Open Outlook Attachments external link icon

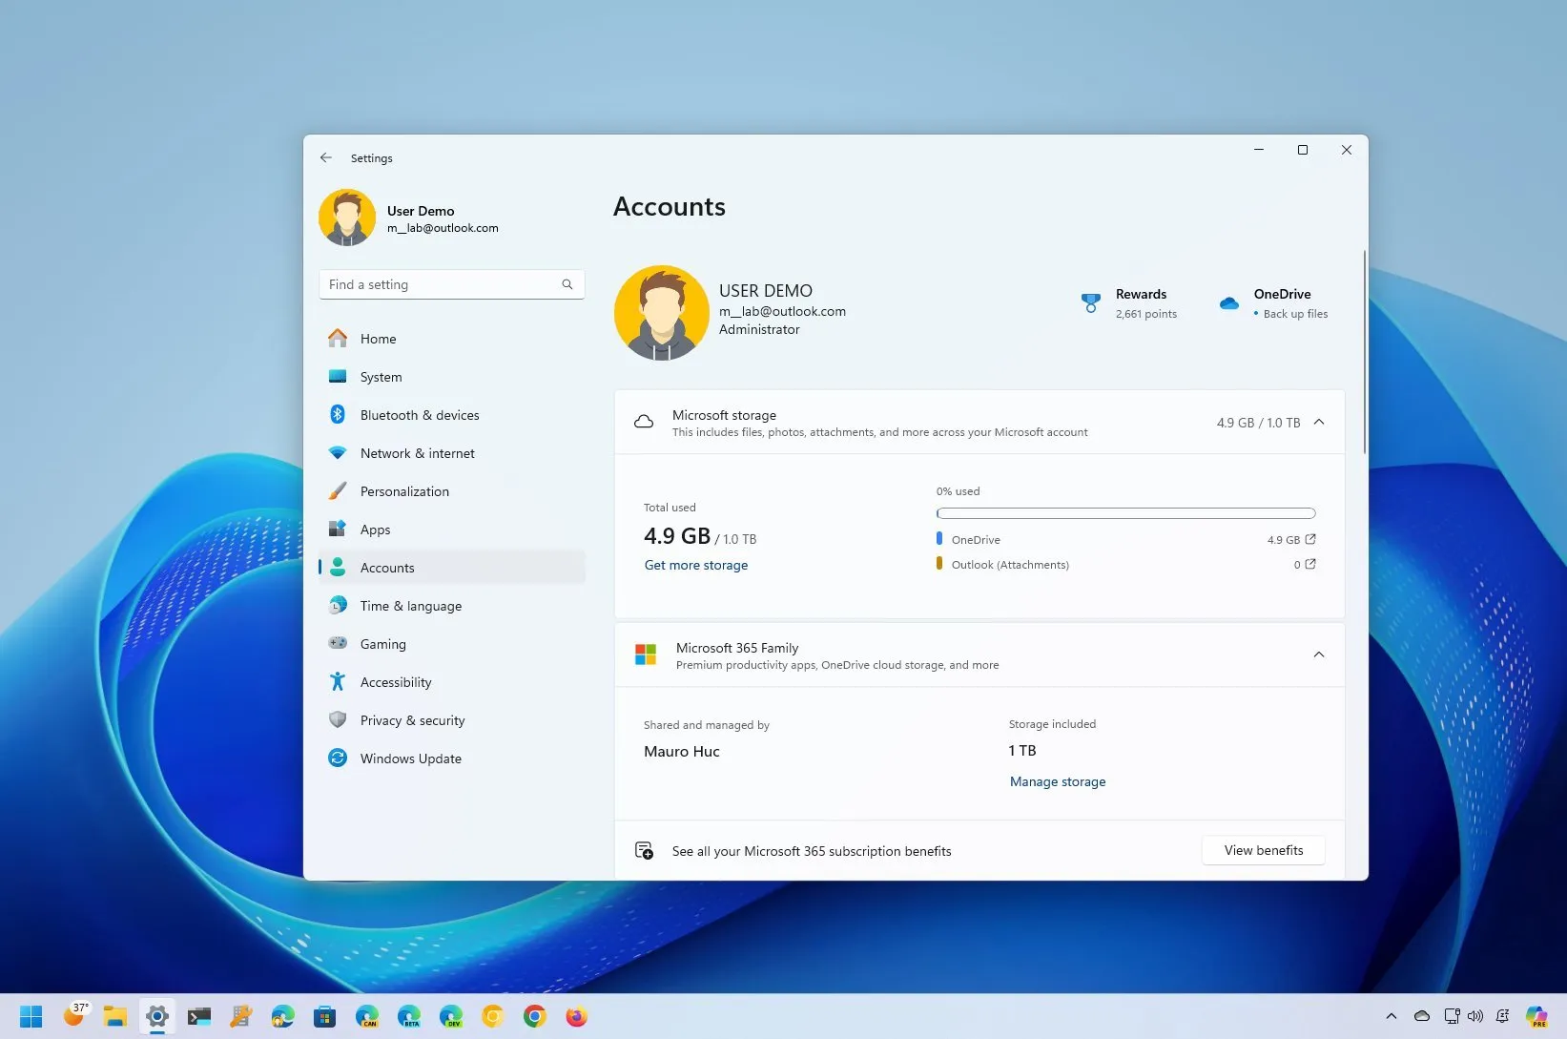[1310, 564]
